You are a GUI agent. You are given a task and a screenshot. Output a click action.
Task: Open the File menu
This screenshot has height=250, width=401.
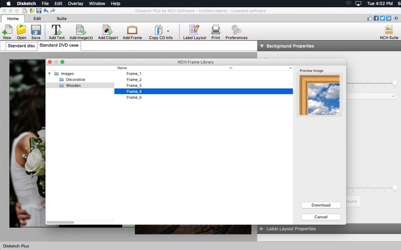(x=45, y=3)
